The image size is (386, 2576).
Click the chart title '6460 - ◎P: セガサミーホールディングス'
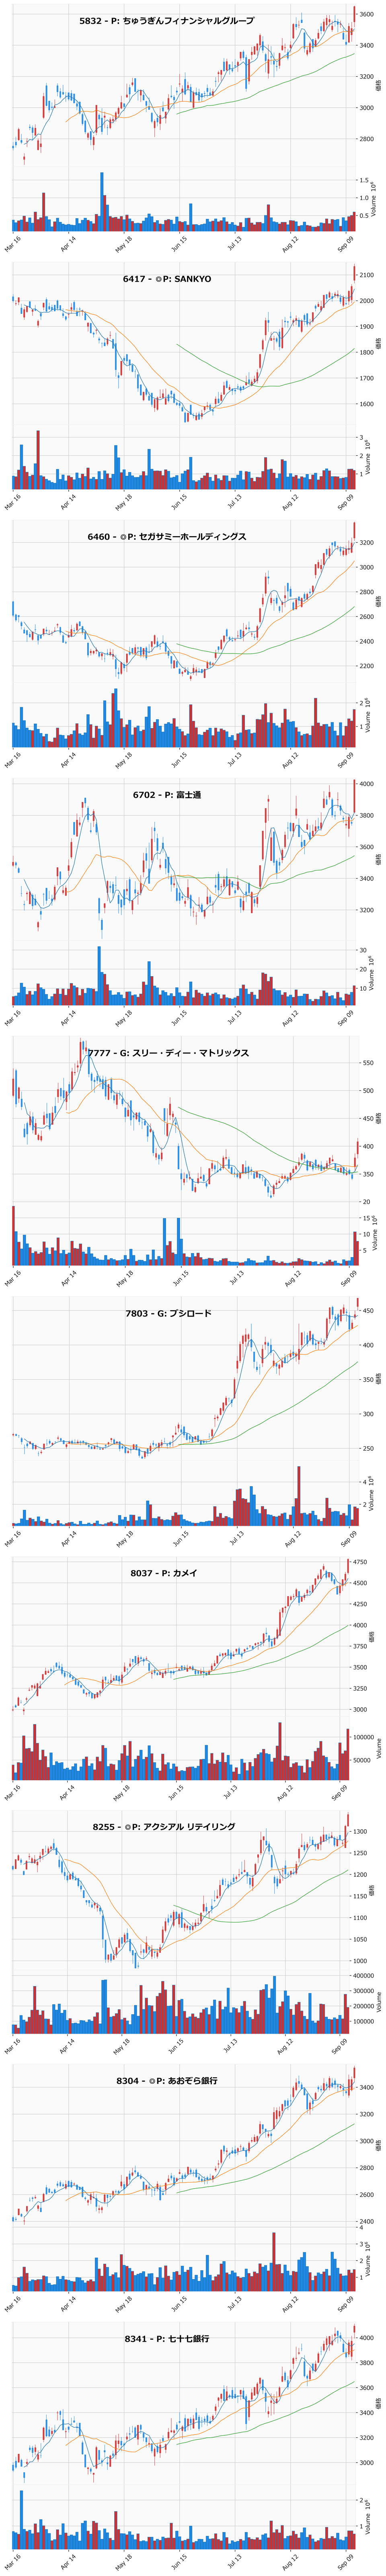tap(167, 537)
